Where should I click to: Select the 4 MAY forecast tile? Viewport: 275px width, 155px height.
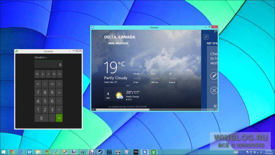(123, 94)
